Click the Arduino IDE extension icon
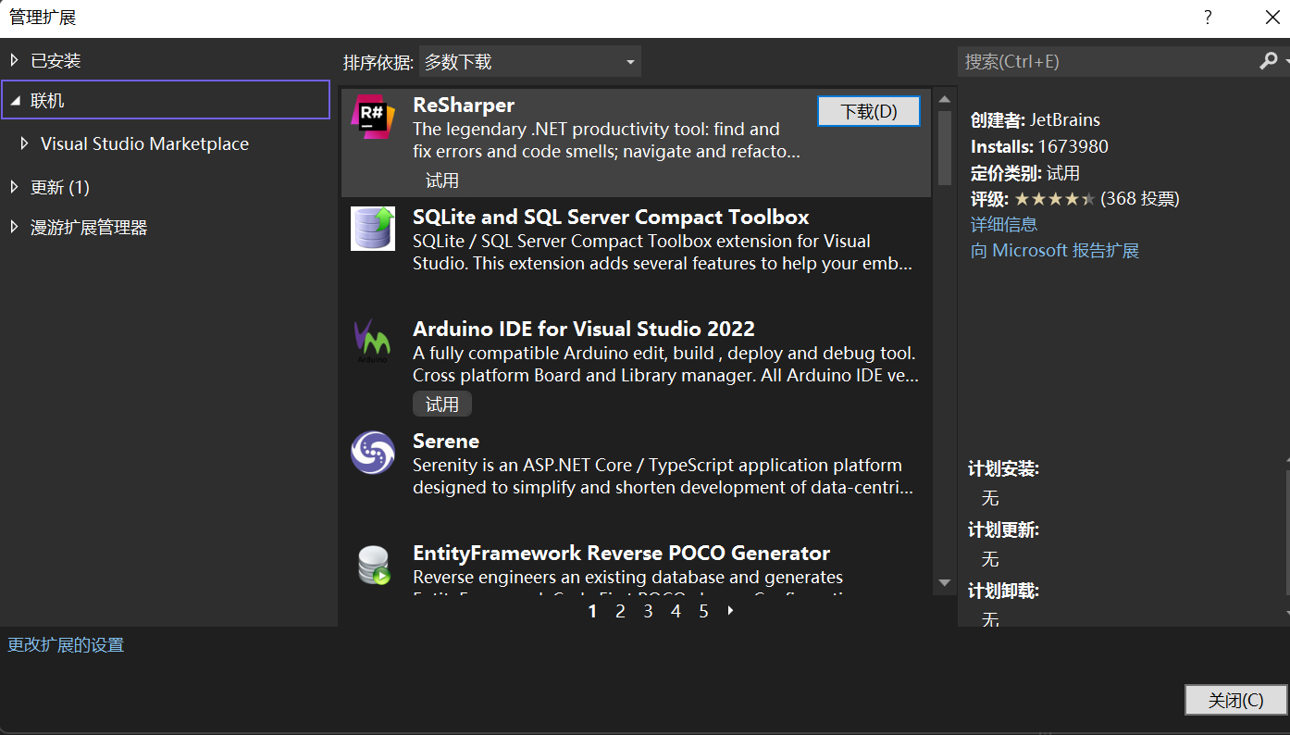1290x735 pixels. [373, 341]
